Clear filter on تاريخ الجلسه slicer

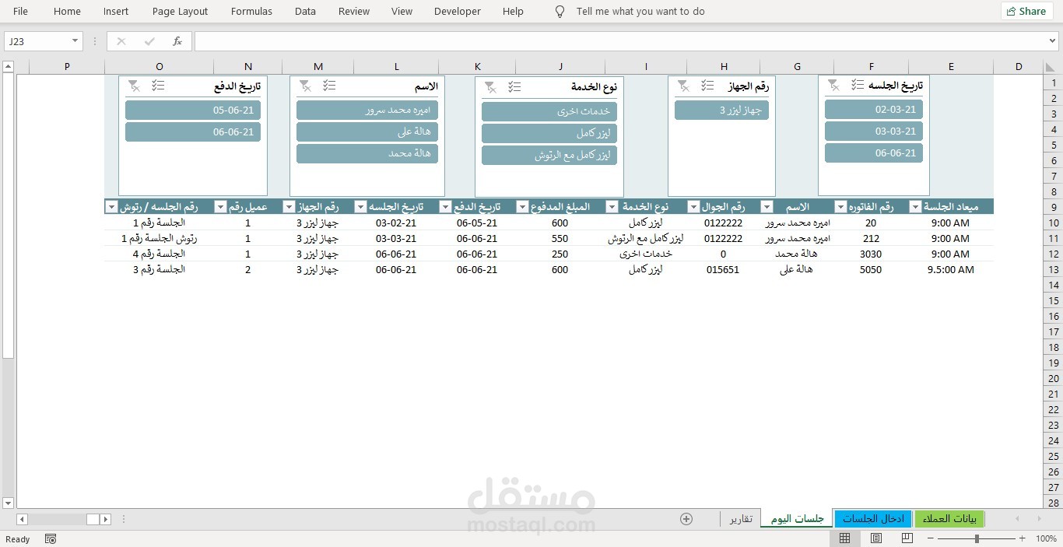833,85
